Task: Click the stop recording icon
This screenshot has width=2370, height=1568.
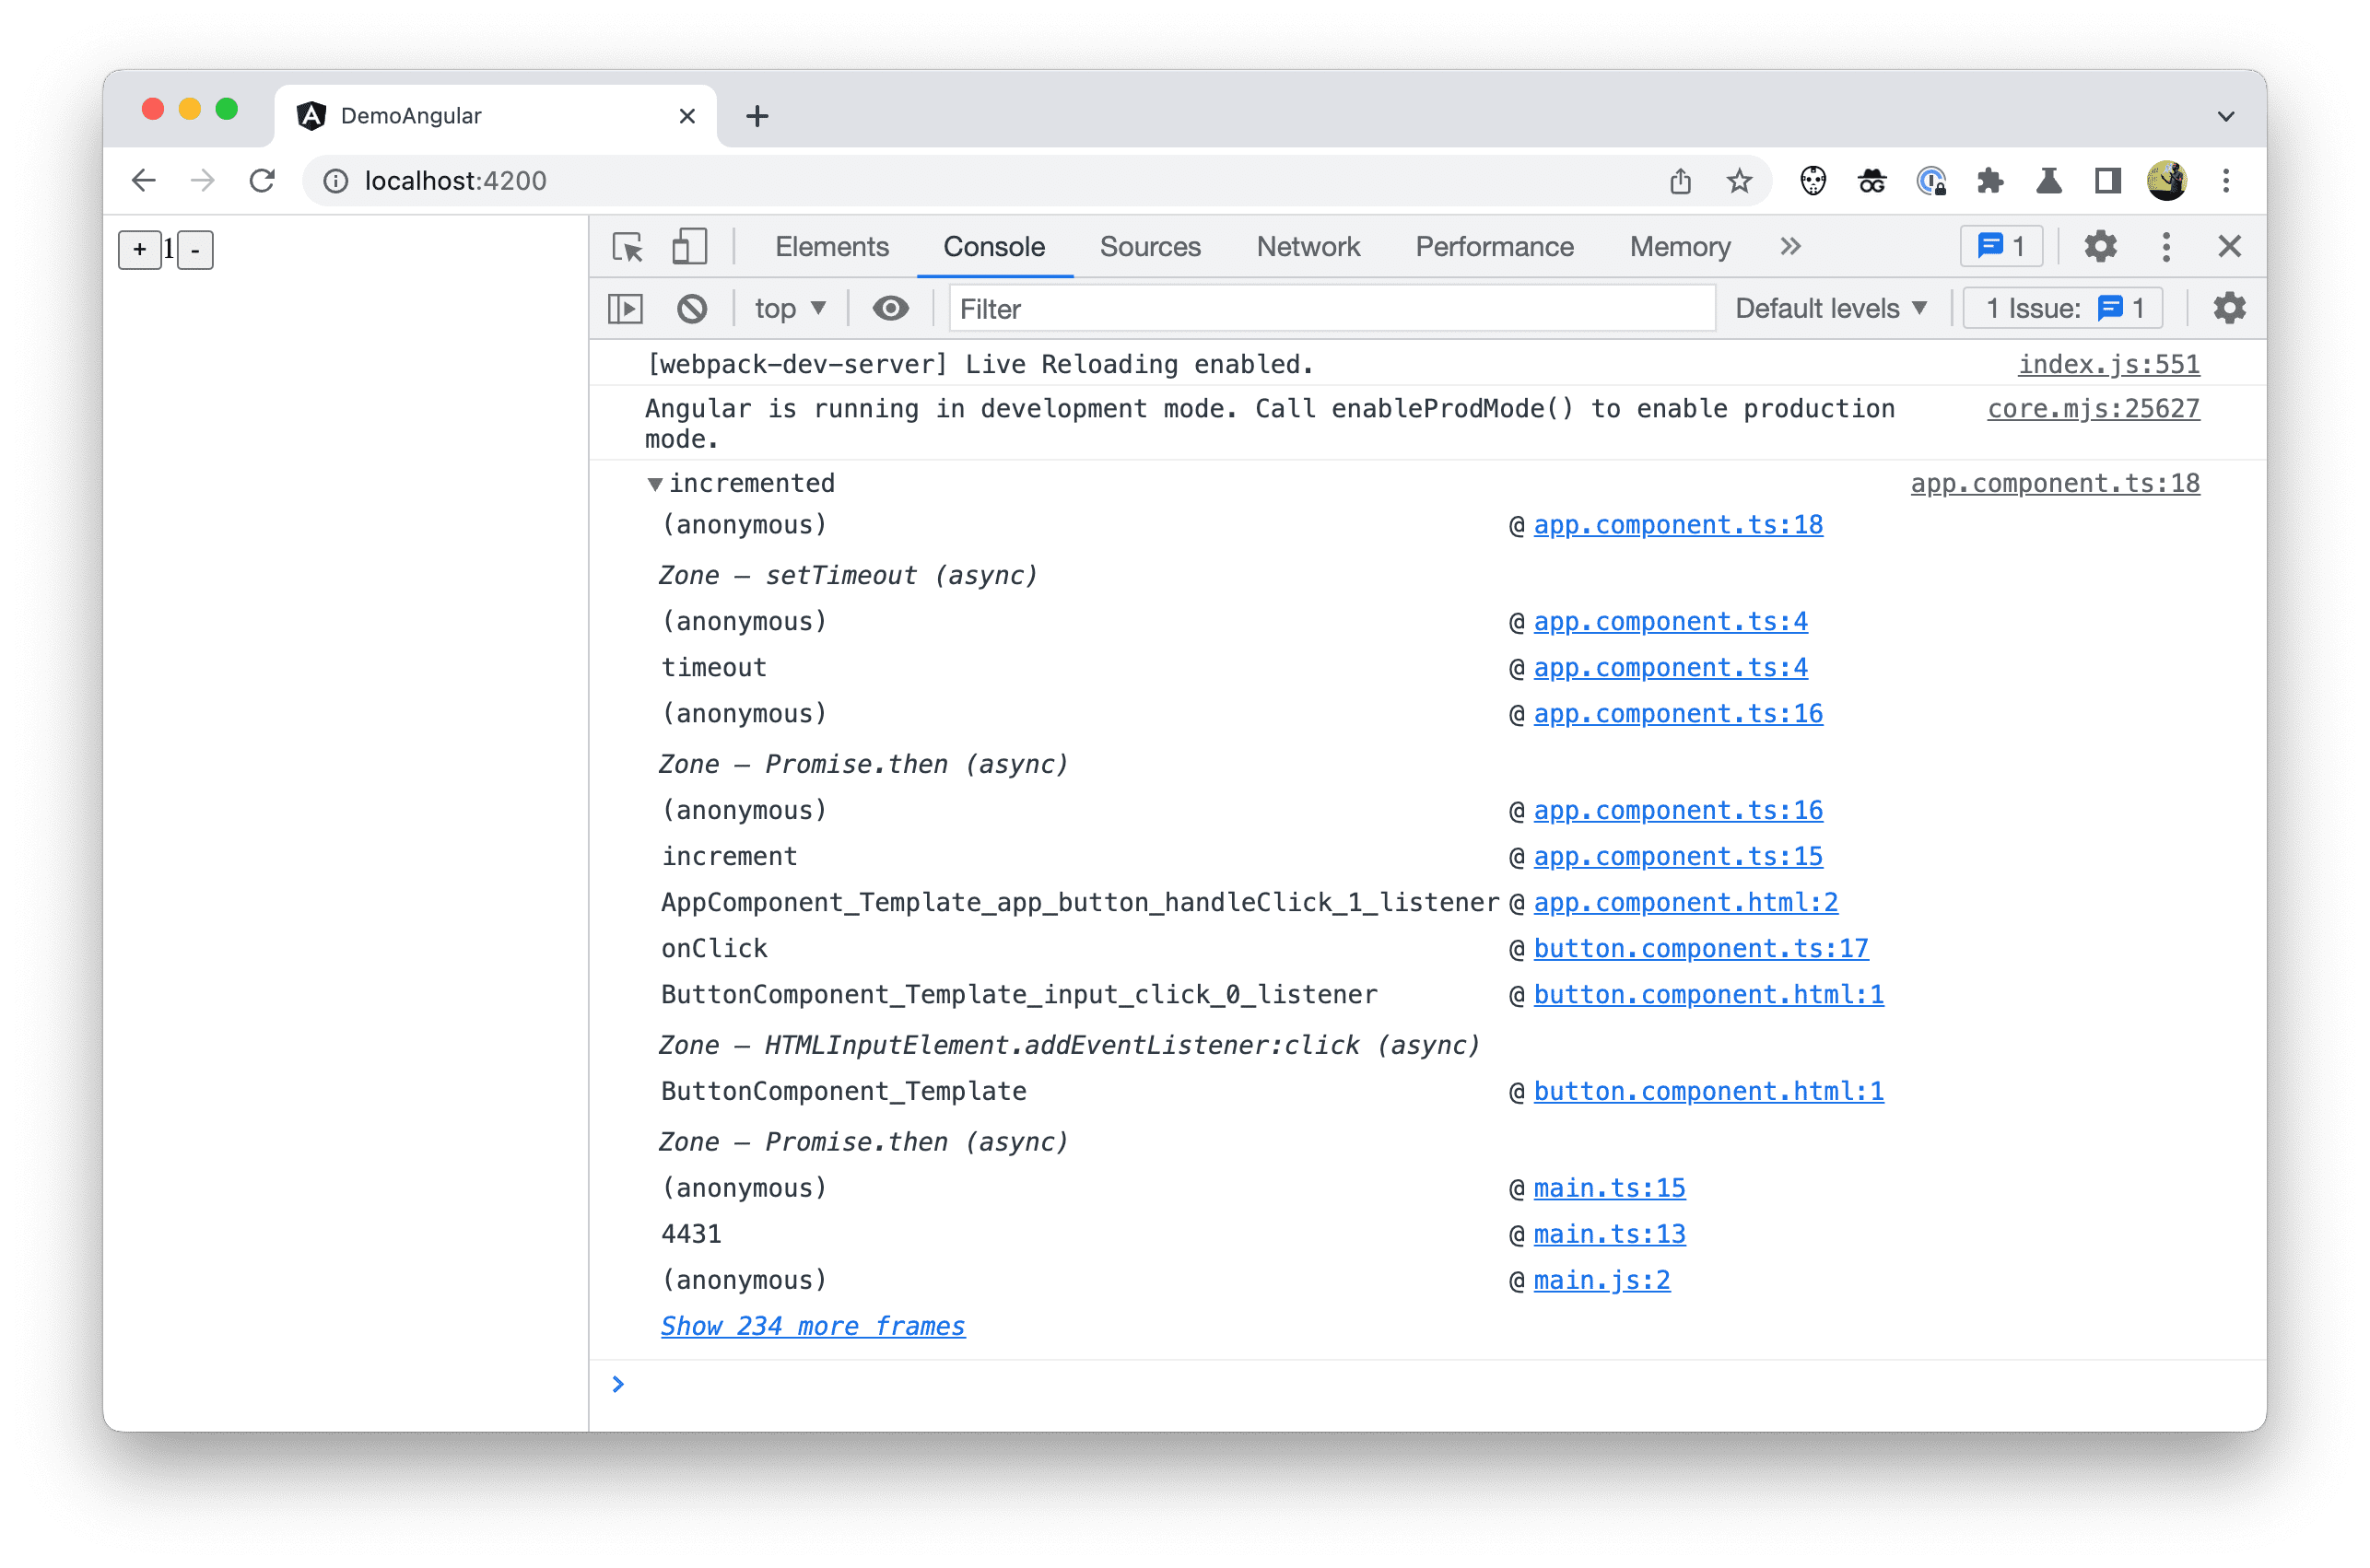Action: click(x=693, y=310)
